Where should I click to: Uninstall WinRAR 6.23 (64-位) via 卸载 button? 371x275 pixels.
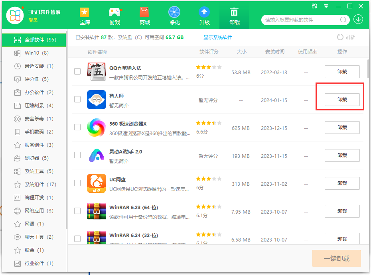pos(342,211)
